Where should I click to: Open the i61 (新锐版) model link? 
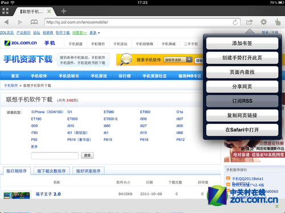78,133
